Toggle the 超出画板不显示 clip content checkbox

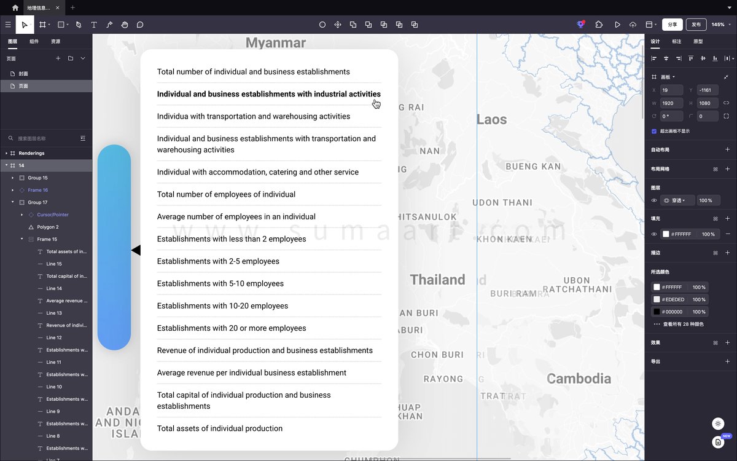pos(654,131)
